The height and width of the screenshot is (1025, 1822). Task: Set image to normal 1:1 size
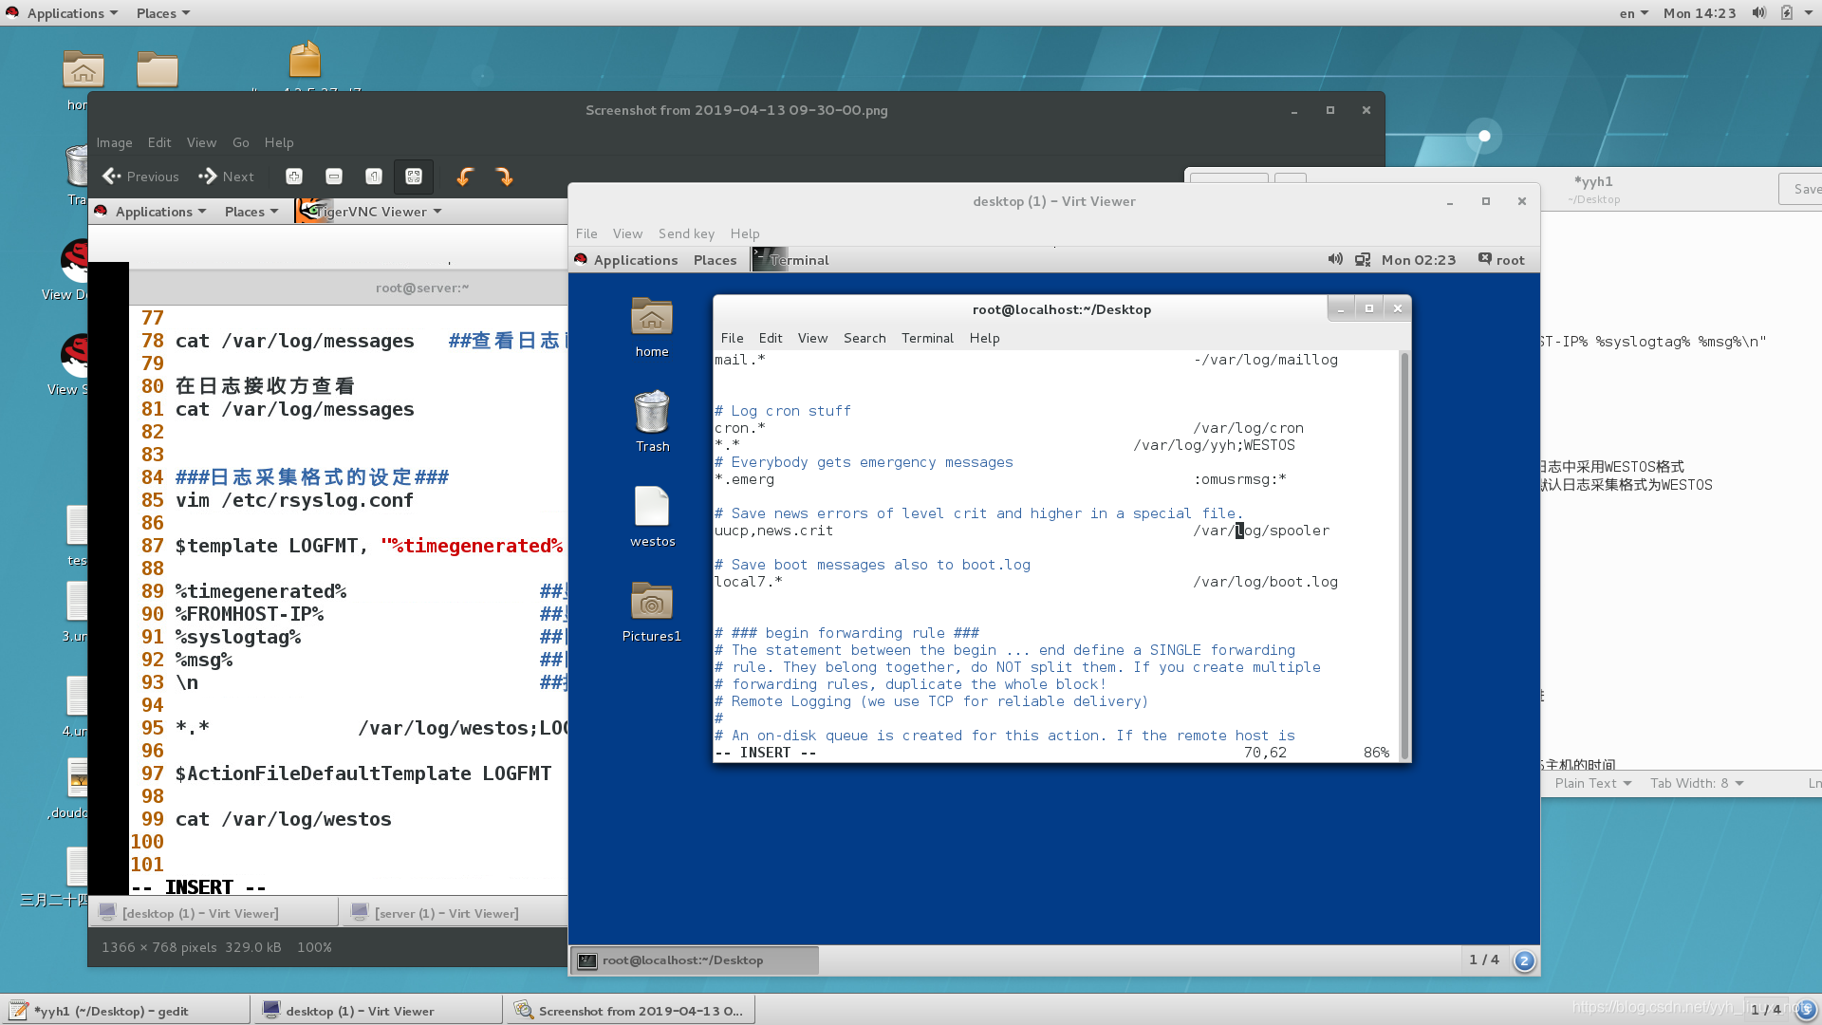[x=374, y=177]
